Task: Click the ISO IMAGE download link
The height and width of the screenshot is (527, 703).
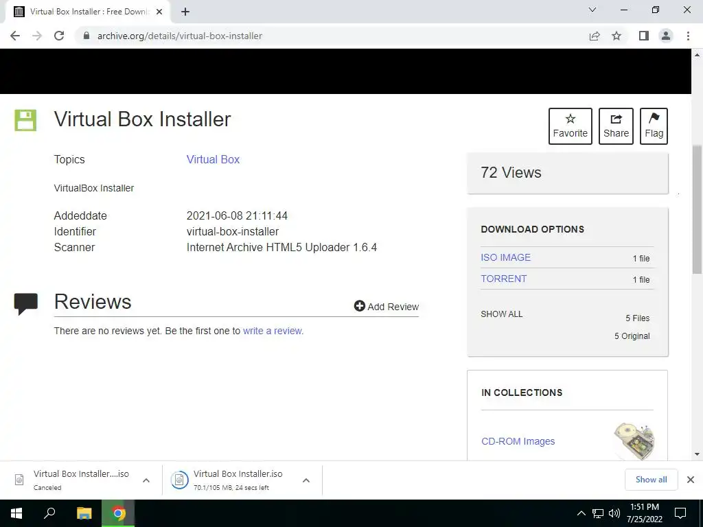Action: pos(506,257)
